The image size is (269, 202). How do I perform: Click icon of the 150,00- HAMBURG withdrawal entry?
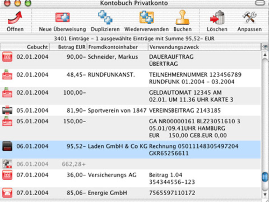(7, 121)
